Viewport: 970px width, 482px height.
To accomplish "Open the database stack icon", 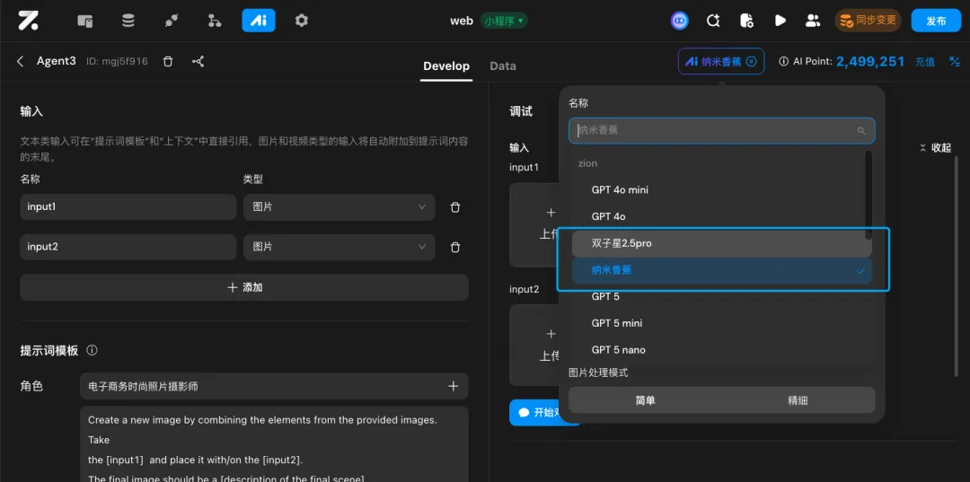I will (128, 21).
